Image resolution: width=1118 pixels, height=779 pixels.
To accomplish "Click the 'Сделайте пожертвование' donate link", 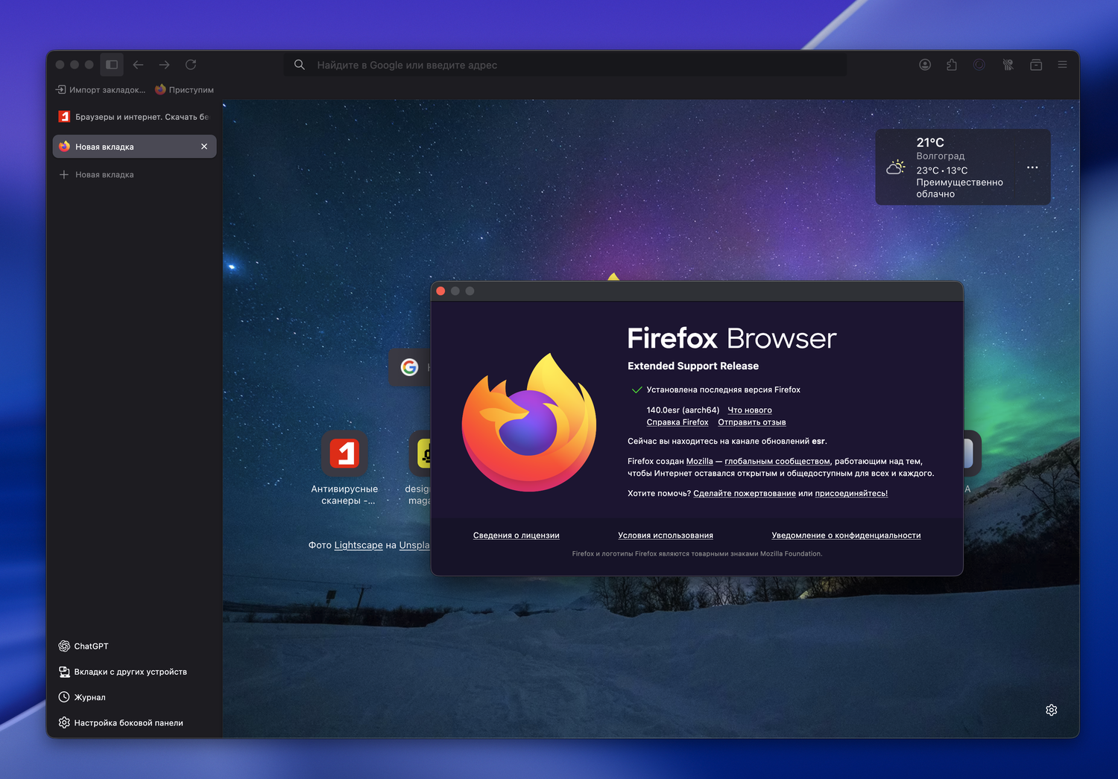I will click(745, 494).
